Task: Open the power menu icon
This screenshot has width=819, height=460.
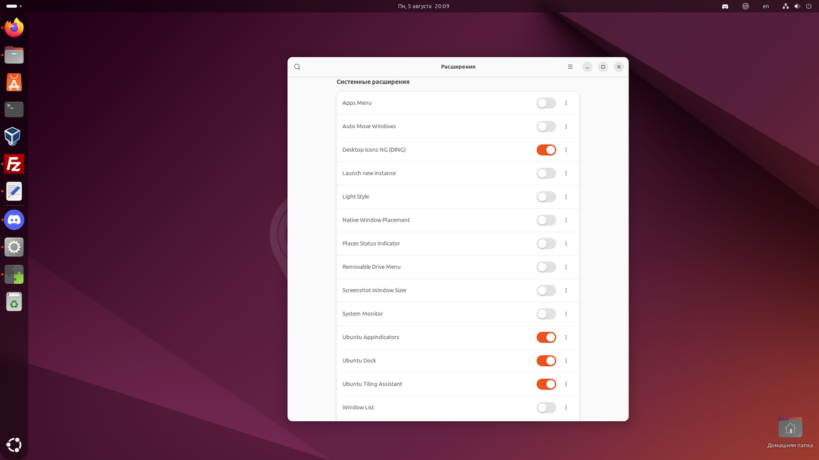Action: (809, 7)
